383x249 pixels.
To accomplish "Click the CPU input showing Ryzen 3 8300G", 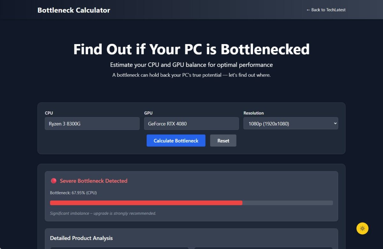I will [x=92, y=123].
